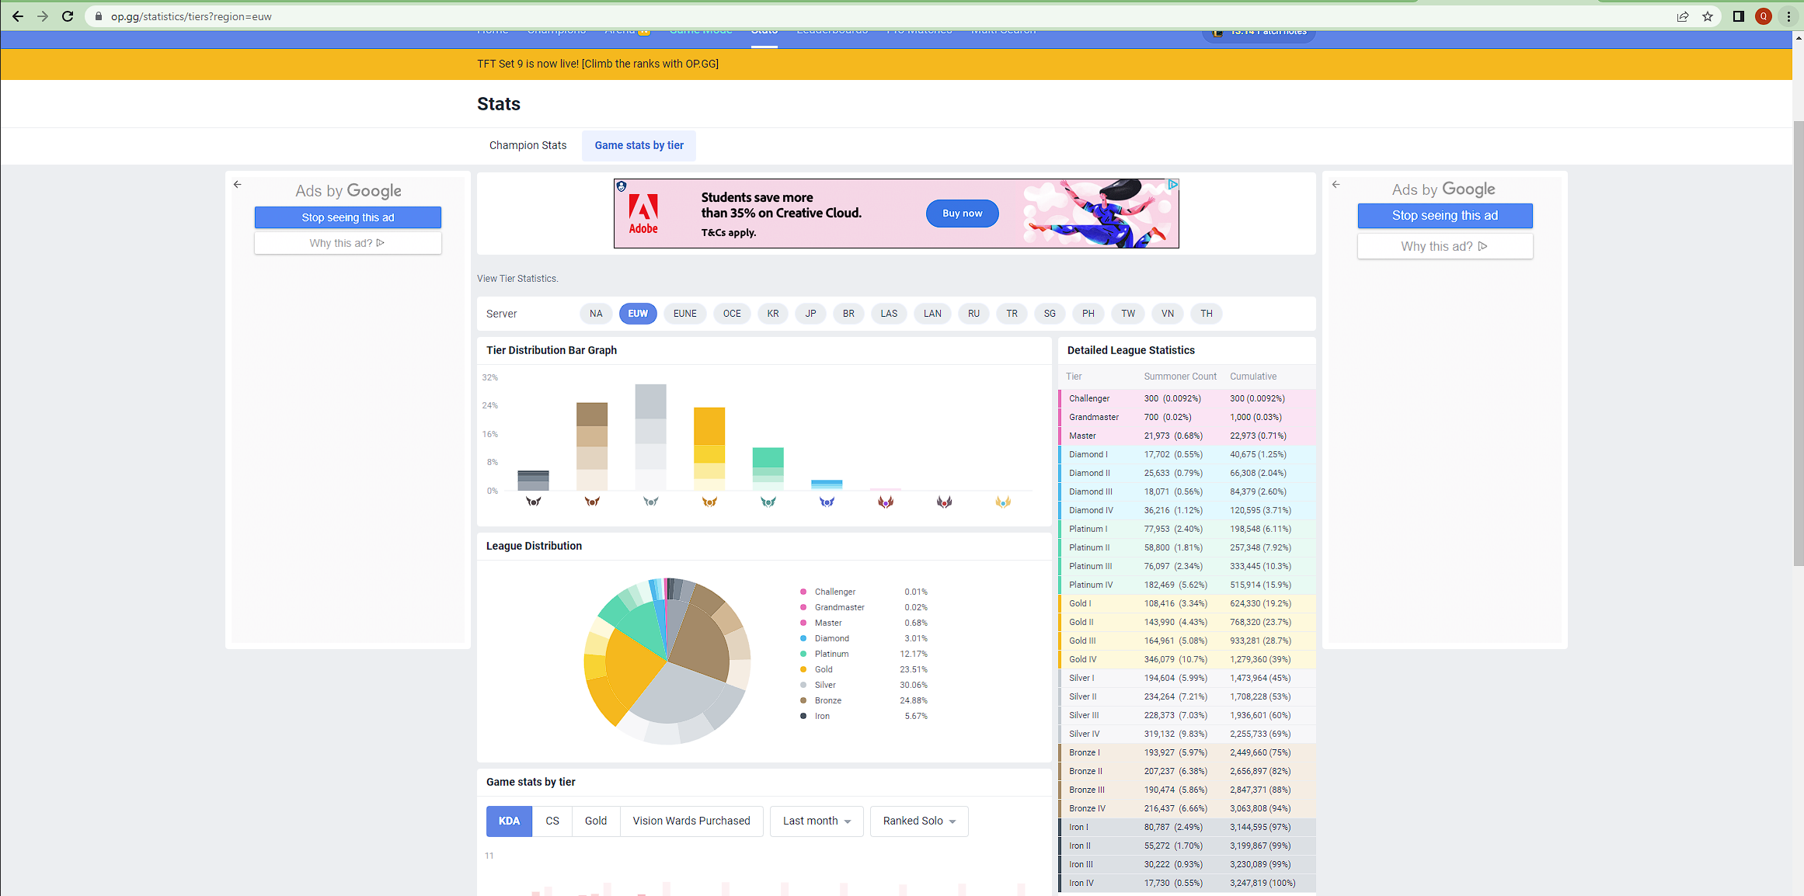Select the CS stat tab
The height and width of the screenshot is (896, 1804).
pos(552,821)
